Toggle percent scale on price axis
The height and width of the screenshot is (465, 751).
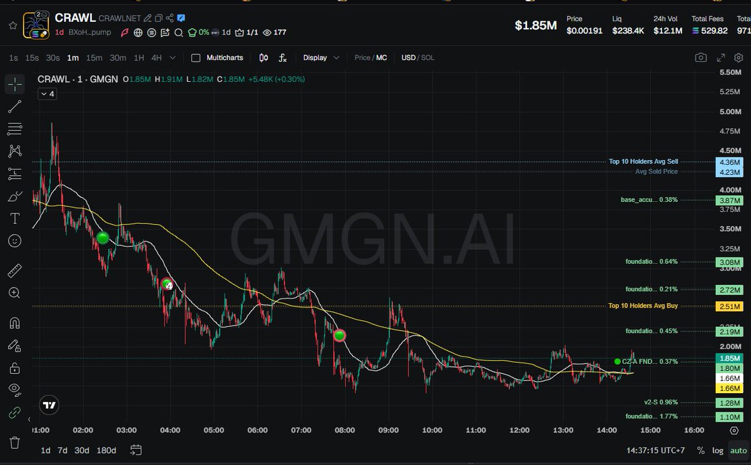pyautogui.click(x=700, y=450)
